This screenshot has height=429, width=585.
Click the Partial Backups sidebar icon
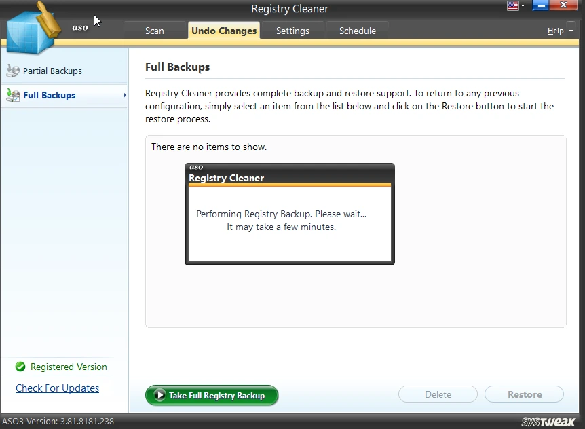pyautogui.click(x=12, y=71)
